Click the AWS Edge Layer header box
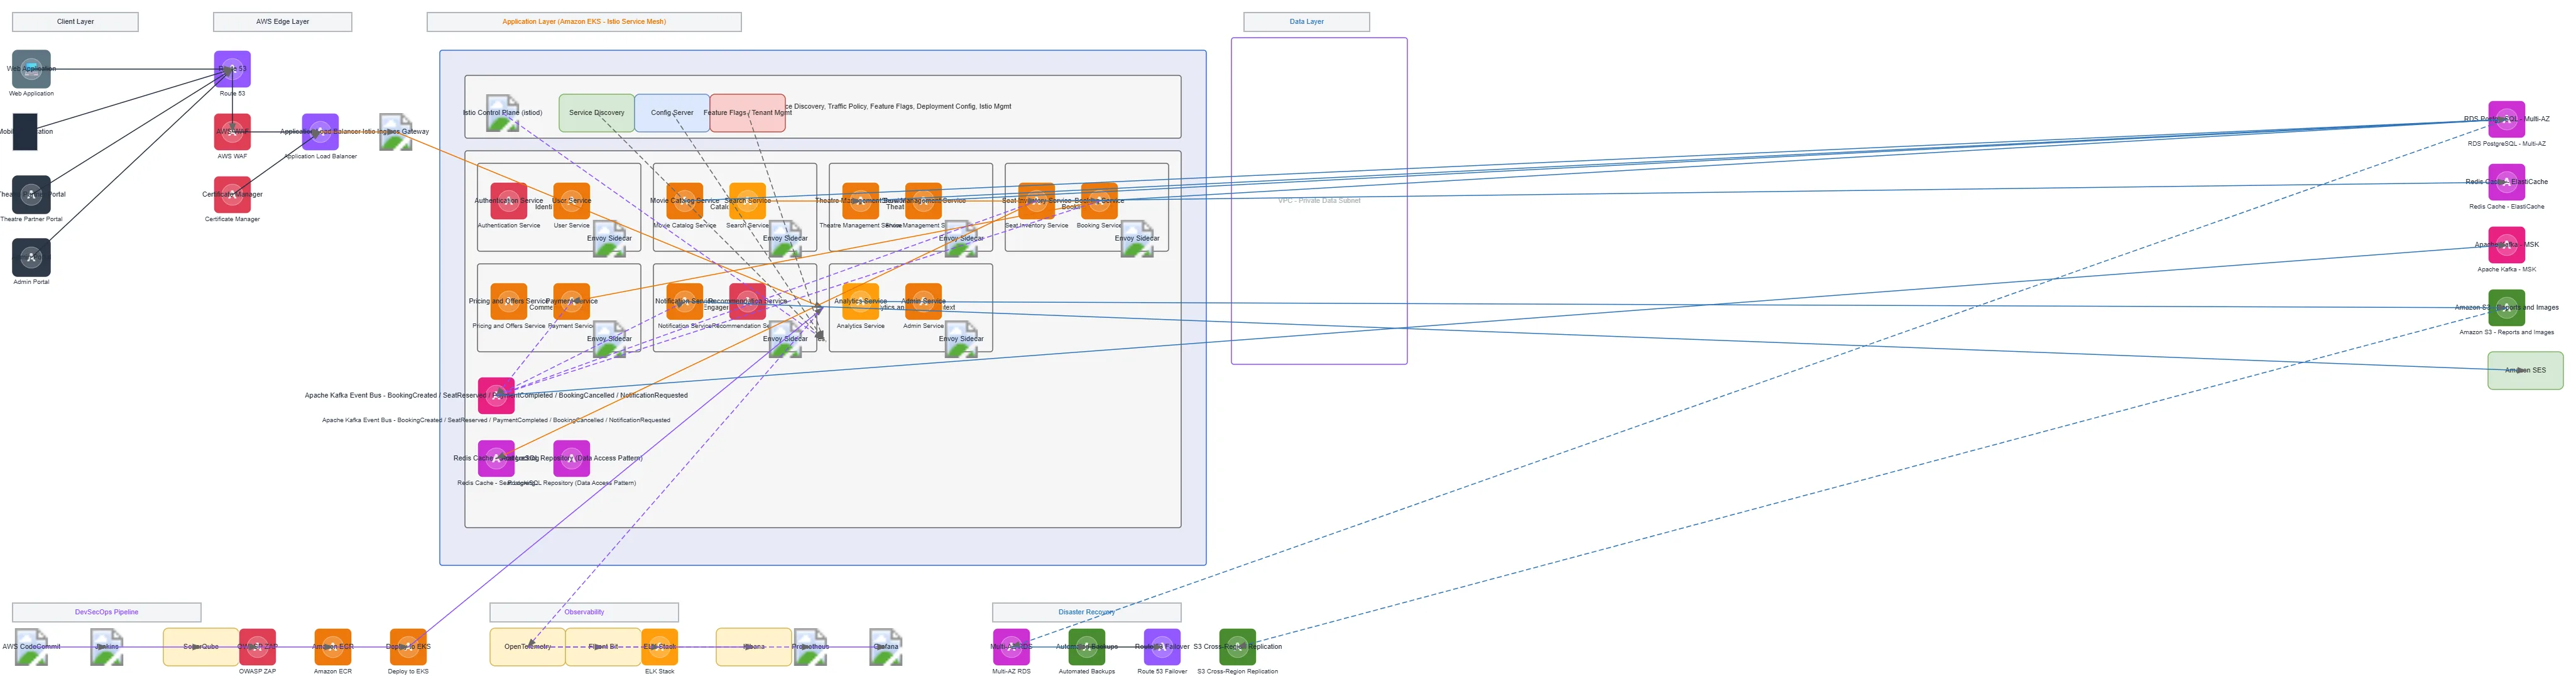 (x=282, y=22)
